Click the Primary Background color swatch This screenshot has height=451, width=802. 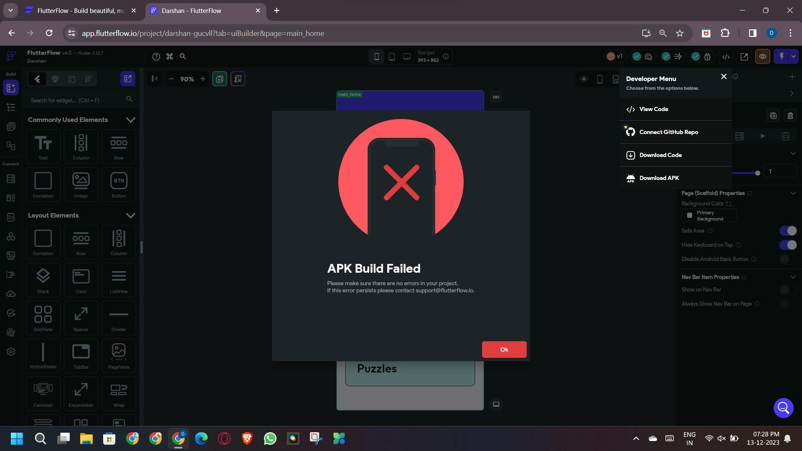click(690, 215)
